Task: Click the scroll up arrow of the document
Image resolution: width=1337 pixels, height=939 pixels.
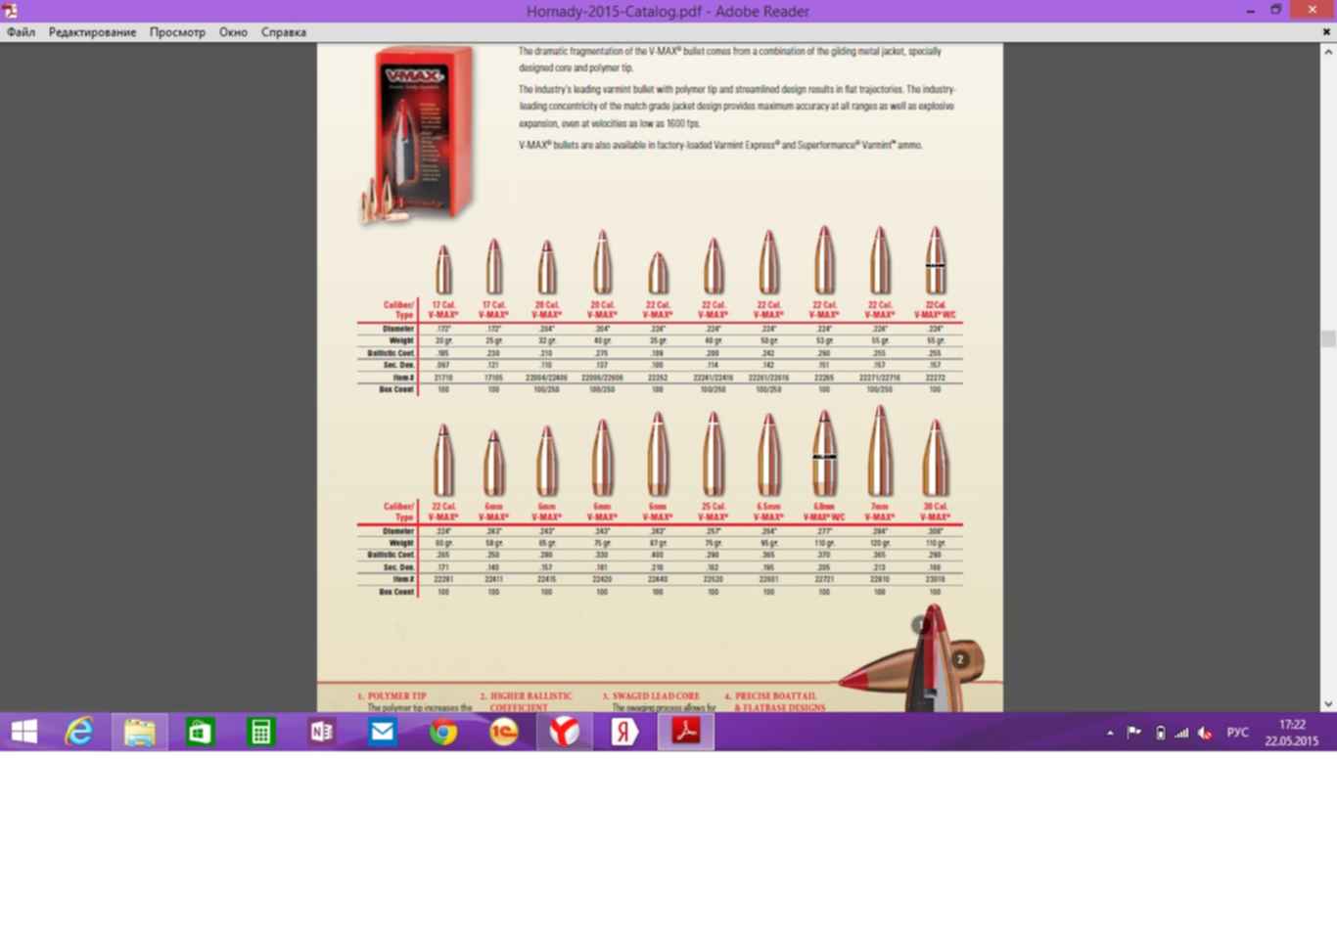Action: tap(1328, 52)
